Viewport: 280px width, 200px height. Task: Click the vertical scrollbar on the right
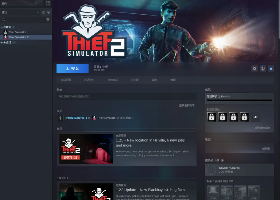(279, 19)
